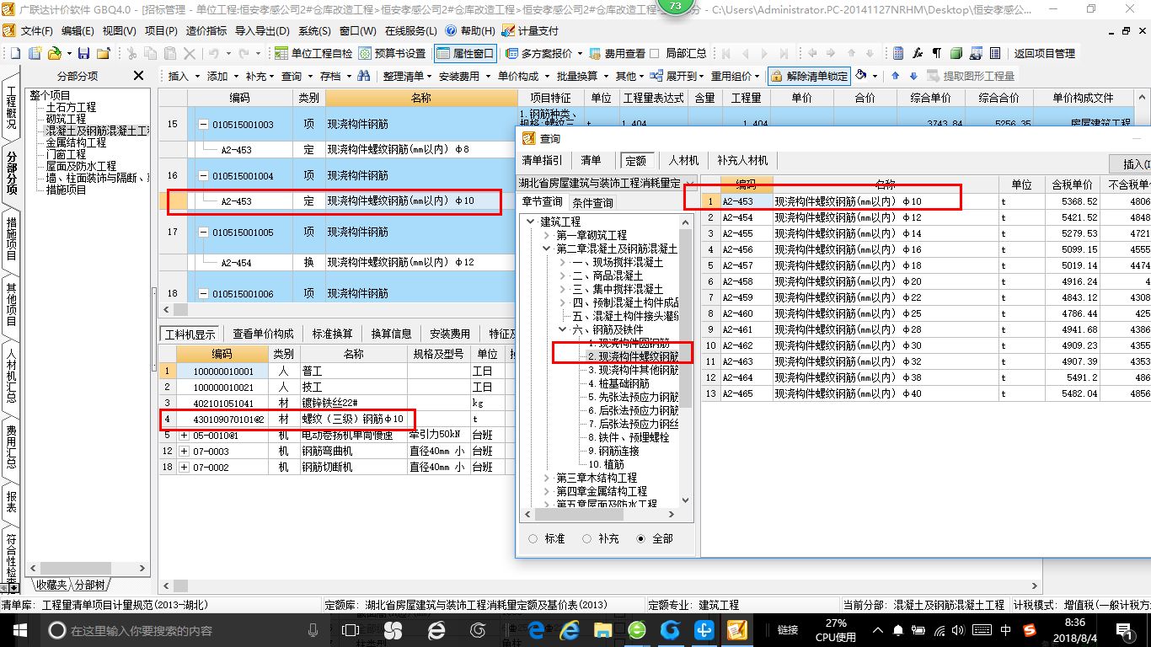Click the 解除清单锁定 lock icon button
This screenshot has width=1151, height=647.
point(808,76)
